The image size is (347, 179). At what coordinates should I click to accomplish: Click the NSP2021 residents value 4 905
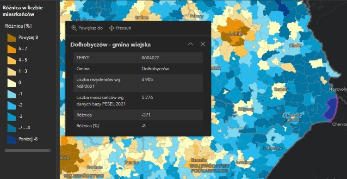[147, 80]
